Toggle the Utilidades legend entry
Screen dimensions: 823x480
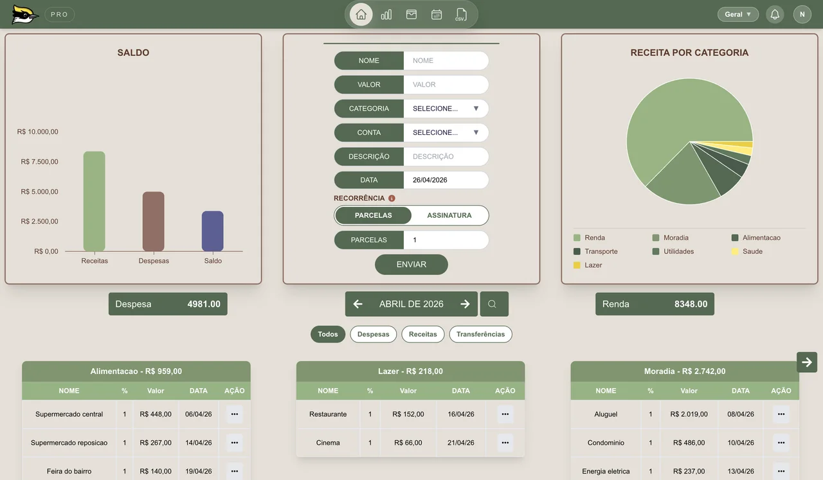673,251
